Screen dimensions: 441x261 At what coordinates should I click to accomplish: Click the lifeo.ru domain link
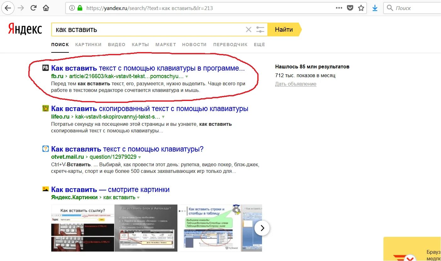[60, 117]
